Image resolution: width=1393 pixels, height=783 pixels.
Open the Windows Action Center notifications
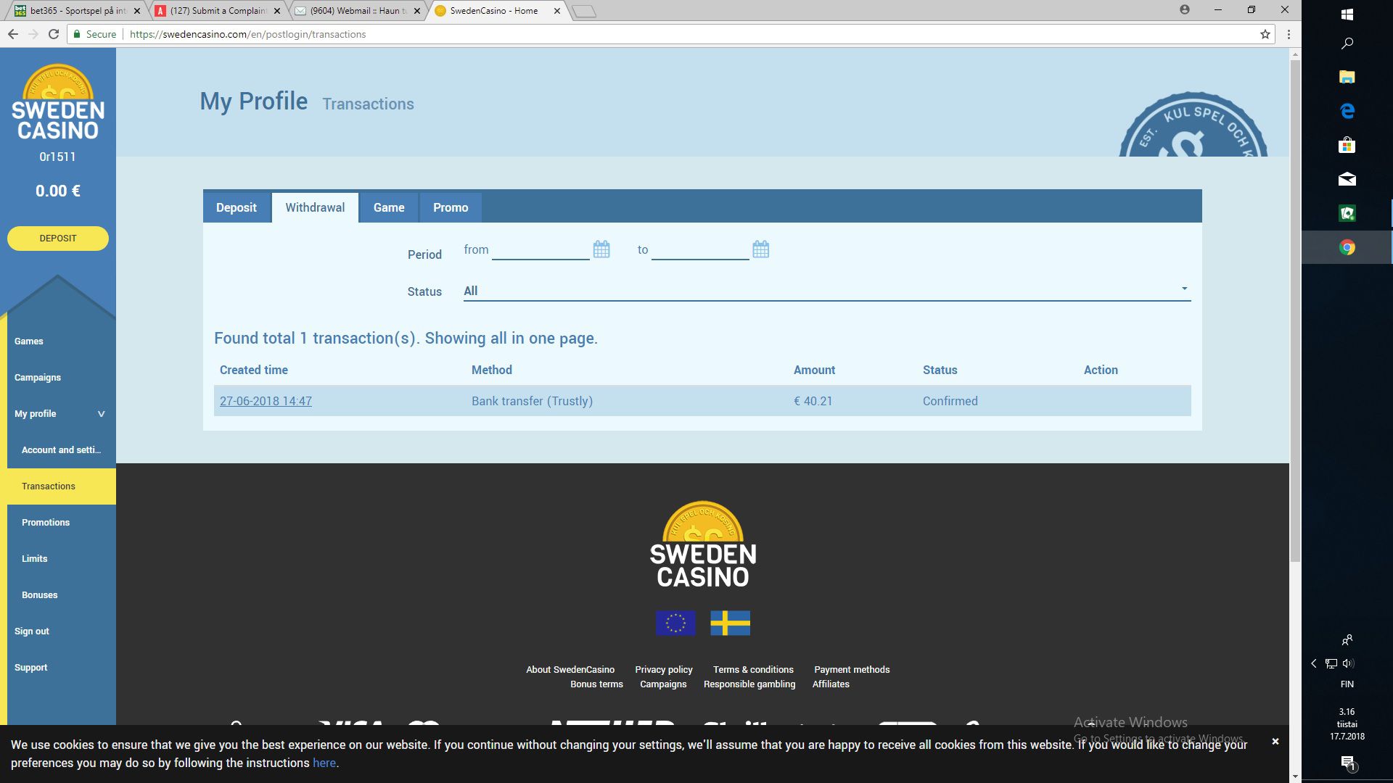(x=1348, y=763)
